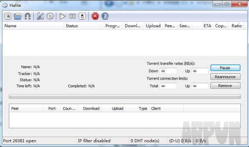Open a torrent file with folder icon
249x147 pixels.
[x=18, y=16]
